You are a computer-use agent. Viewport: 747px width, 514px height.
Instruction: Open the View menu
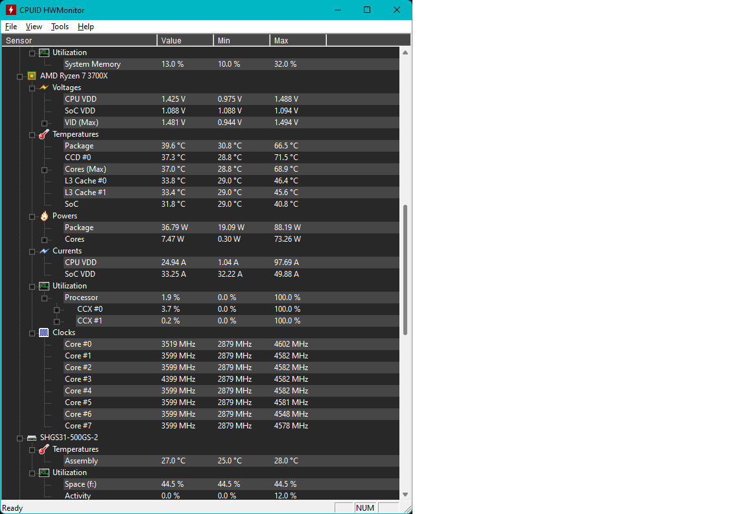[x=34, y=27]
